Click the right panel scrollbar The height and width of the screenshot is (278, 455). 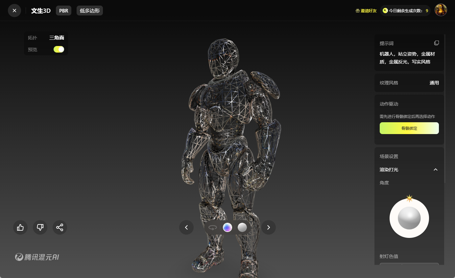click(445, 108)
